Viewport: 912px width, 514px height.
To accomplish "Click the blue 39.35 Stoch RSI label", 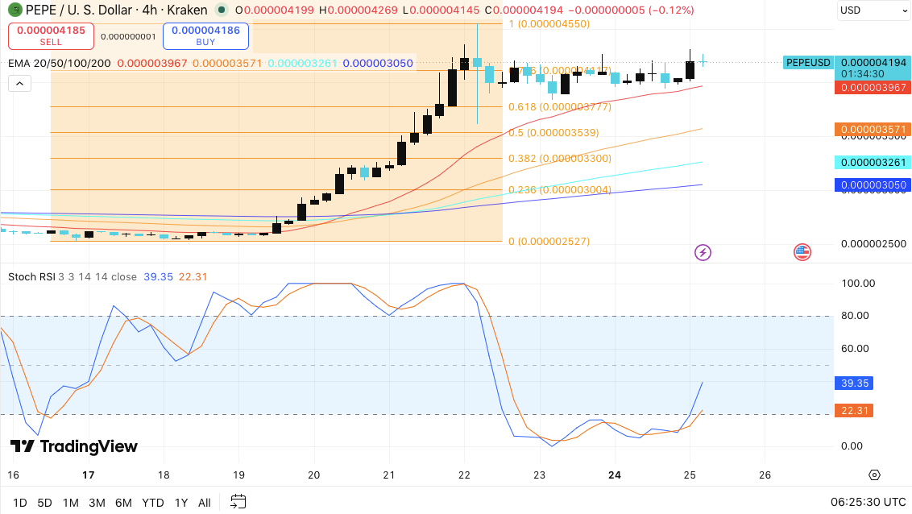I will click(x=855, y=383).
